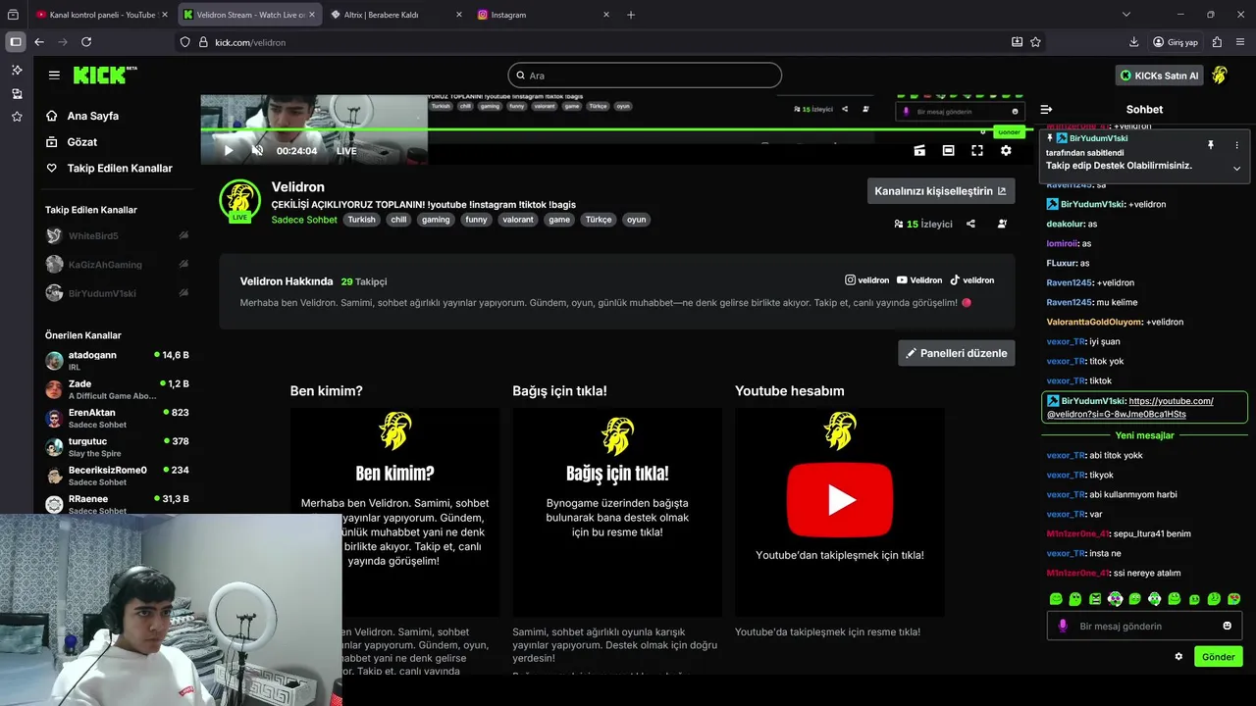This screenshot has width=1256, height=706.
Task: Toggle theater mode on the player
Action: pyautogui.click(x=948, y=150)
